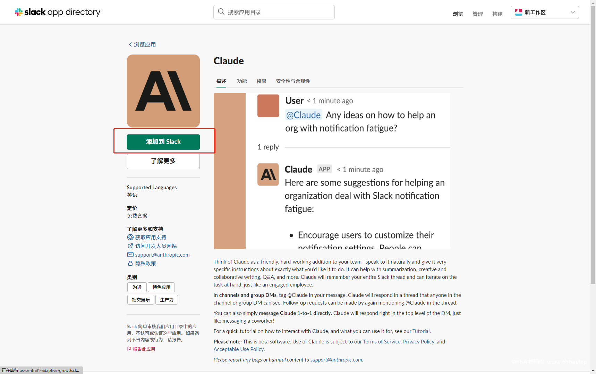Click the 新工作区 workspace icon
Screen dimensions: 596x374
519,12
